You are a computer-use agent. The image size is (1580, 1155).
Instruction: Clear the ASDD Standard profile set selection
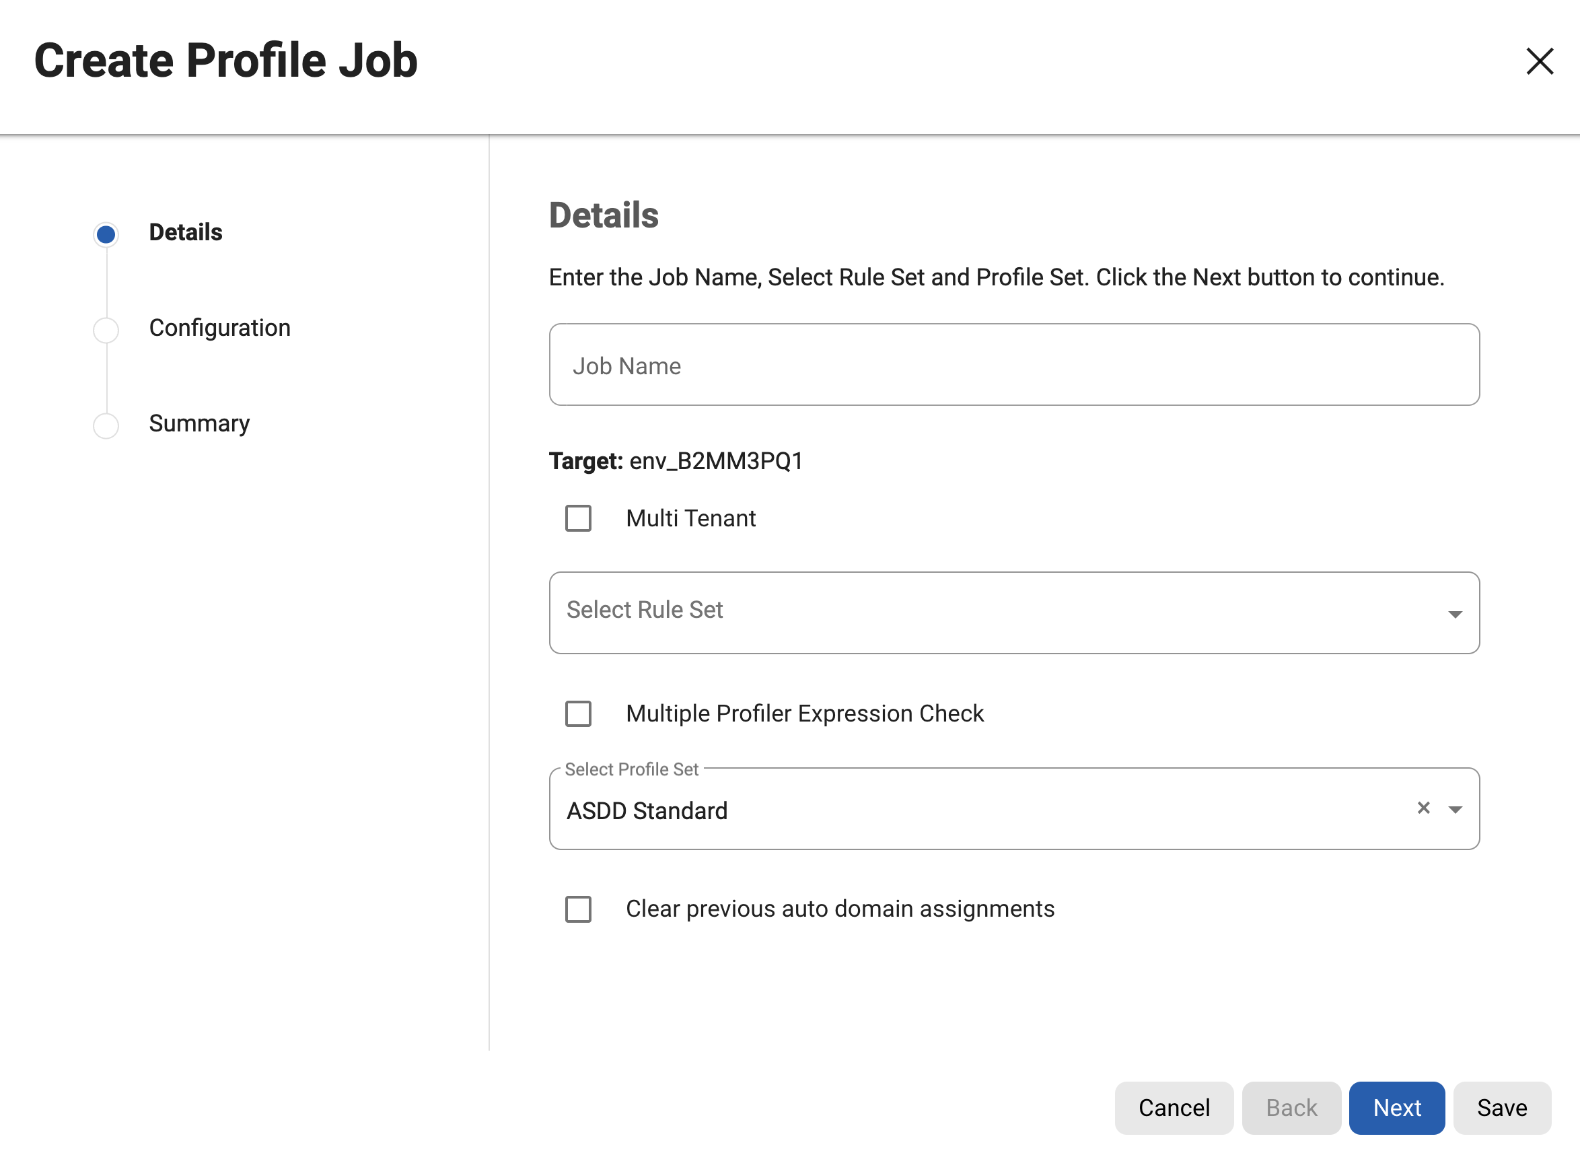click(x=1423, y=808)
